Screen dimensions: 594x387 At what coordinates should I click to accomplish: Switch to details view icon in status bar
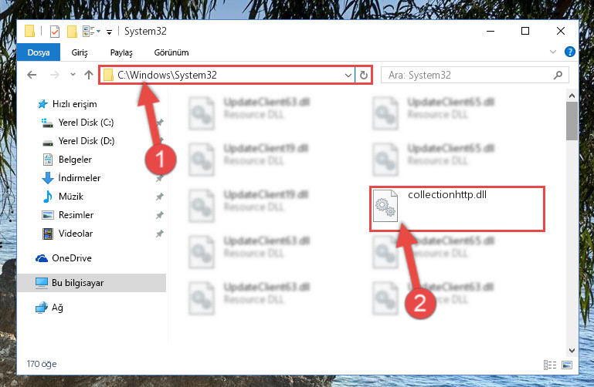pos(550,365)
